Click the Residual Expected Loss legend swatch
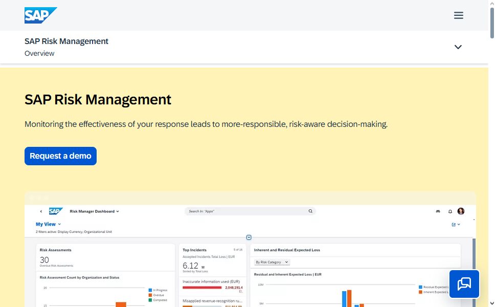The width and height of the screenshot is (496, 307). click(420, 287)
